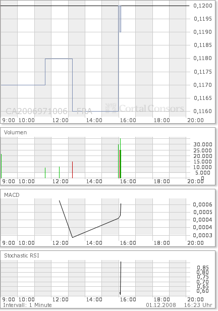Click the 0,1200 price axis label
The height and width of the screenshot is (311, 218).
click(x=202, y=6)
